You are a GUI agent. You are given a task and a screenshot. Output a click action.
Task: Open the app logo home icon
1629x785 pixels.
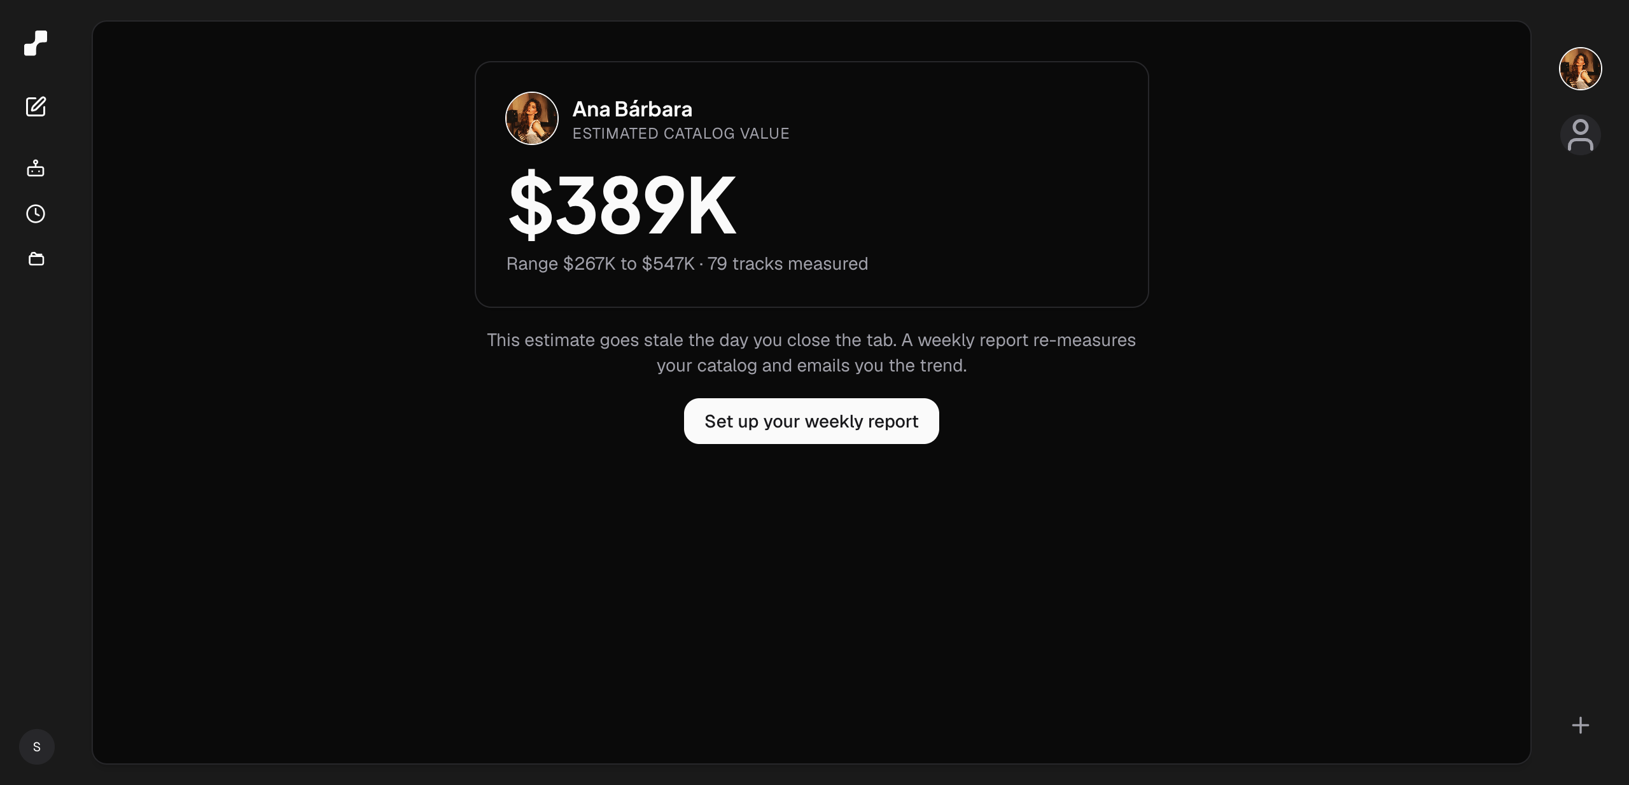click(36, 43)
